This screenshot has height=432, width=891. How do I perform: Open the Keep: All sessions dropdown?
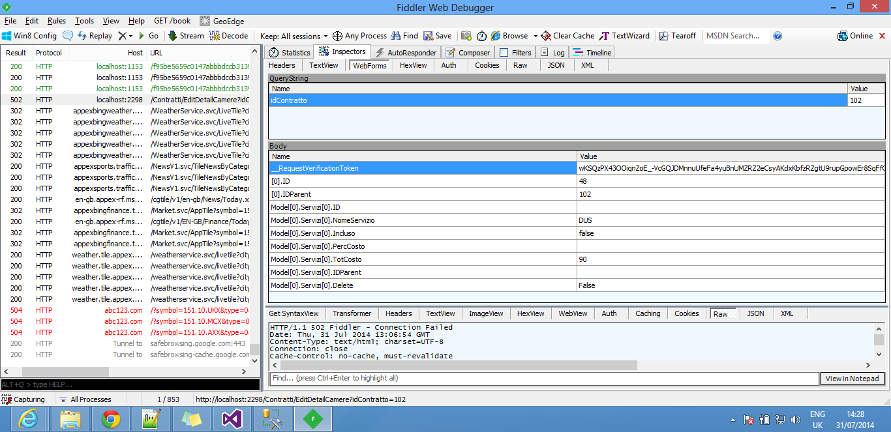coord(294,36)
